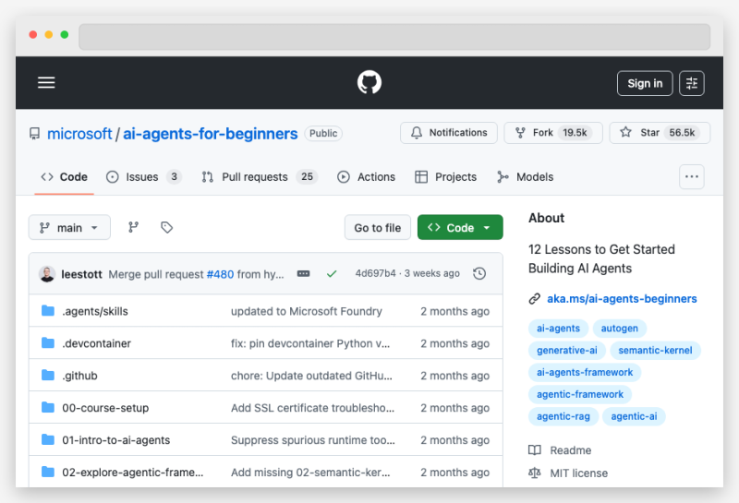
Task: Open the three-dot more tabs menu
Action: pyautogui.click(x=692, y=176)
